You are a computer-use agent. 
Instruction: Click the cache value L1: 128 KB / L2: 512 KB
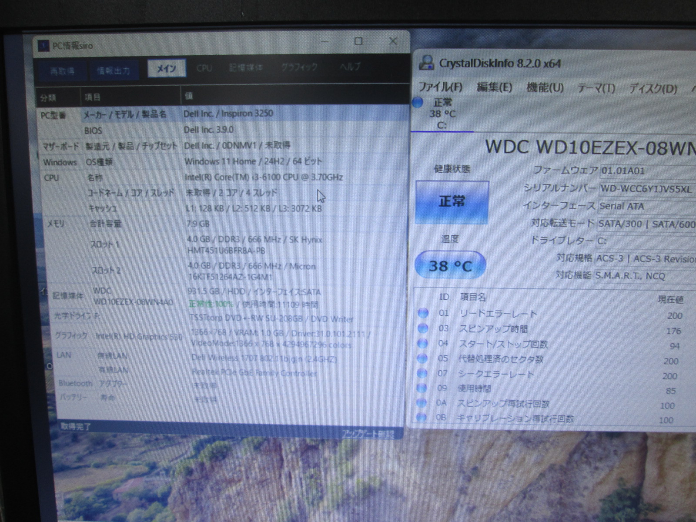[x=254, y=208]
